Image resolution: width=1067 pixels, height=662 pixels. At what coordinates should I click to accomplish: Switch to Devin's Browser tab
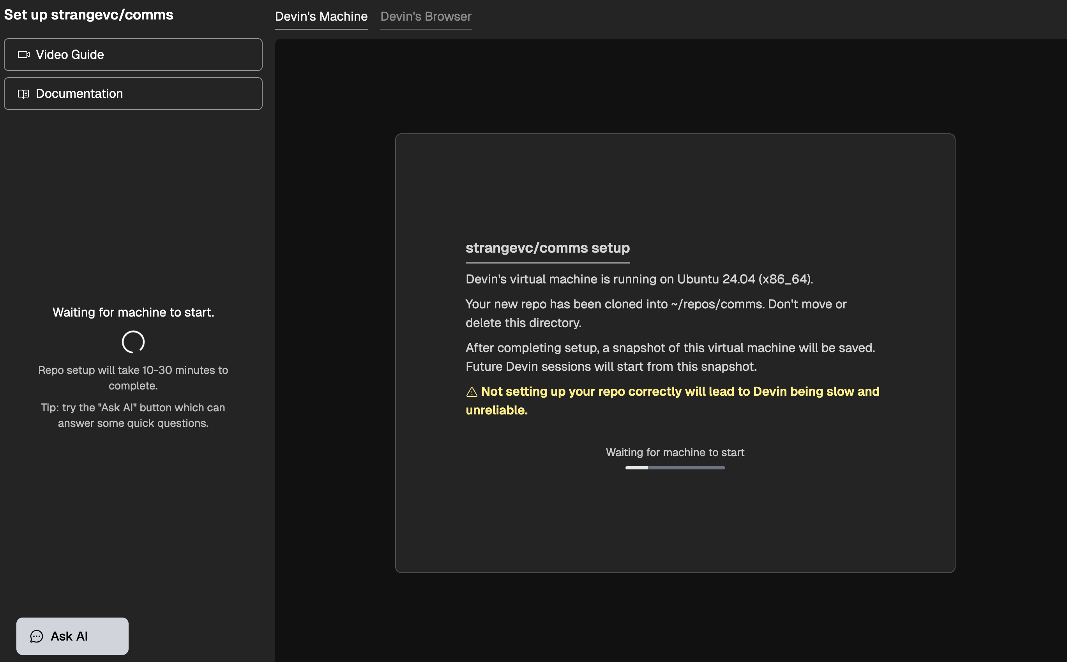pos(426,17)
